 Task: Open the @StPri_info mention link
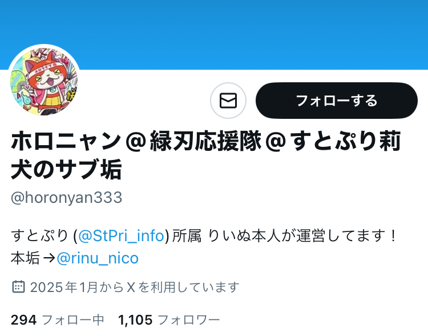(x=121, y=235)
